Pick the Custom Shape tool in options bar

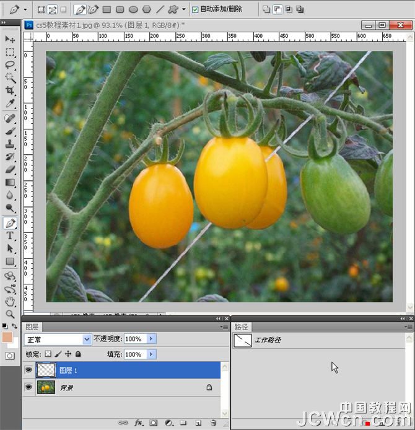coord(173,10)
